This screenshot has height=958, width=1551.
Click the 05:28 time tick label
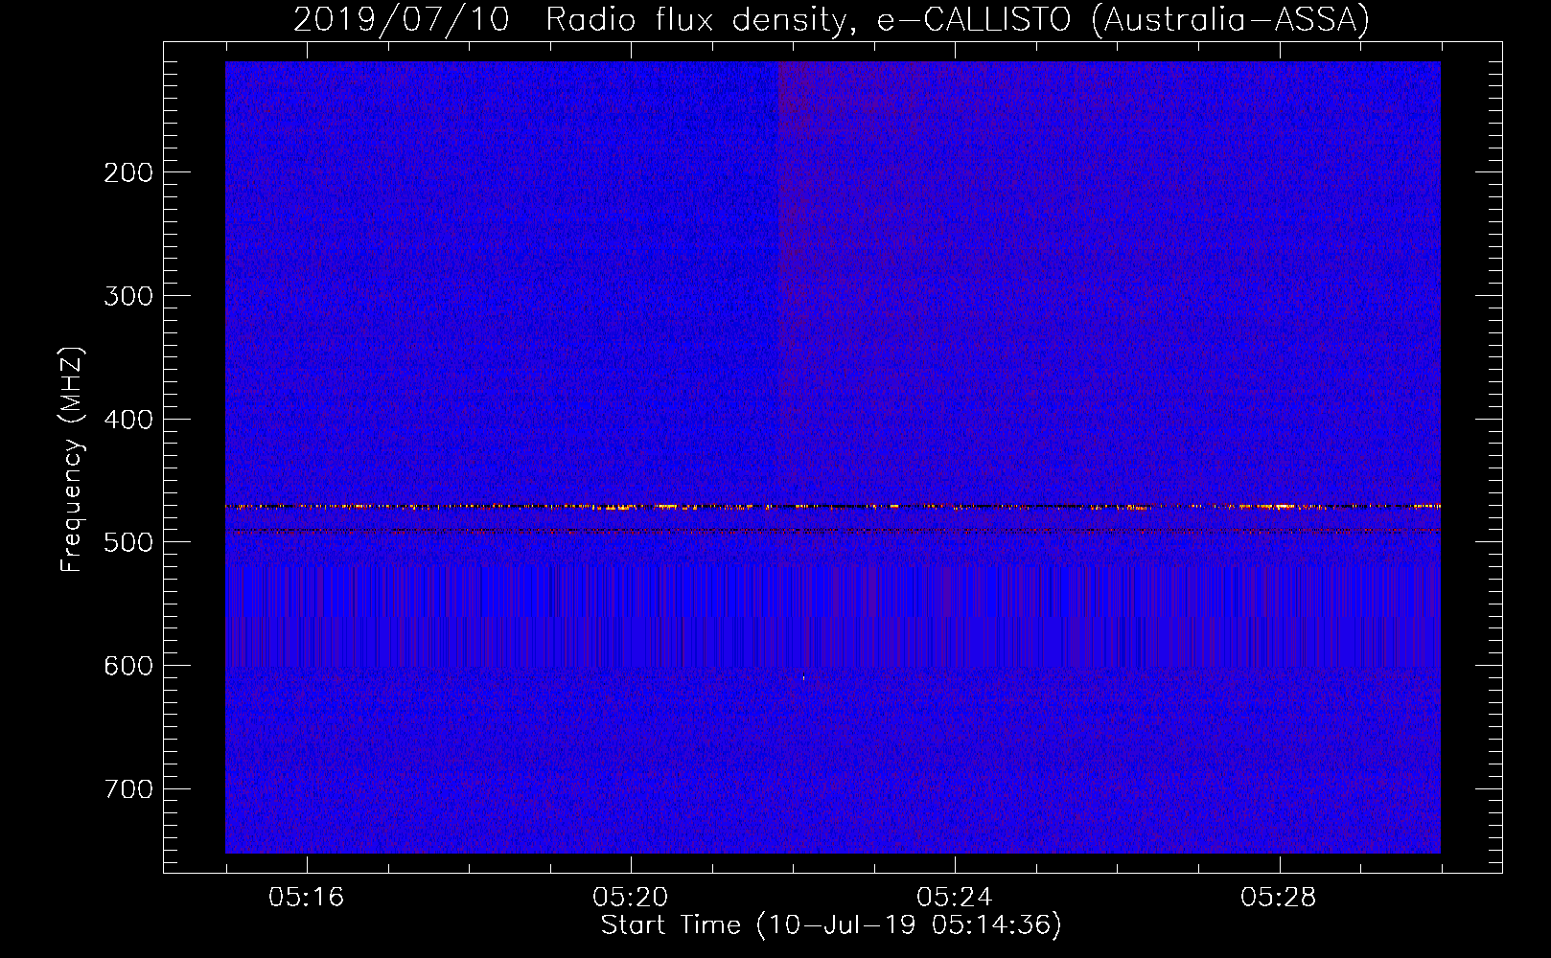click(x=1279, y=898)
